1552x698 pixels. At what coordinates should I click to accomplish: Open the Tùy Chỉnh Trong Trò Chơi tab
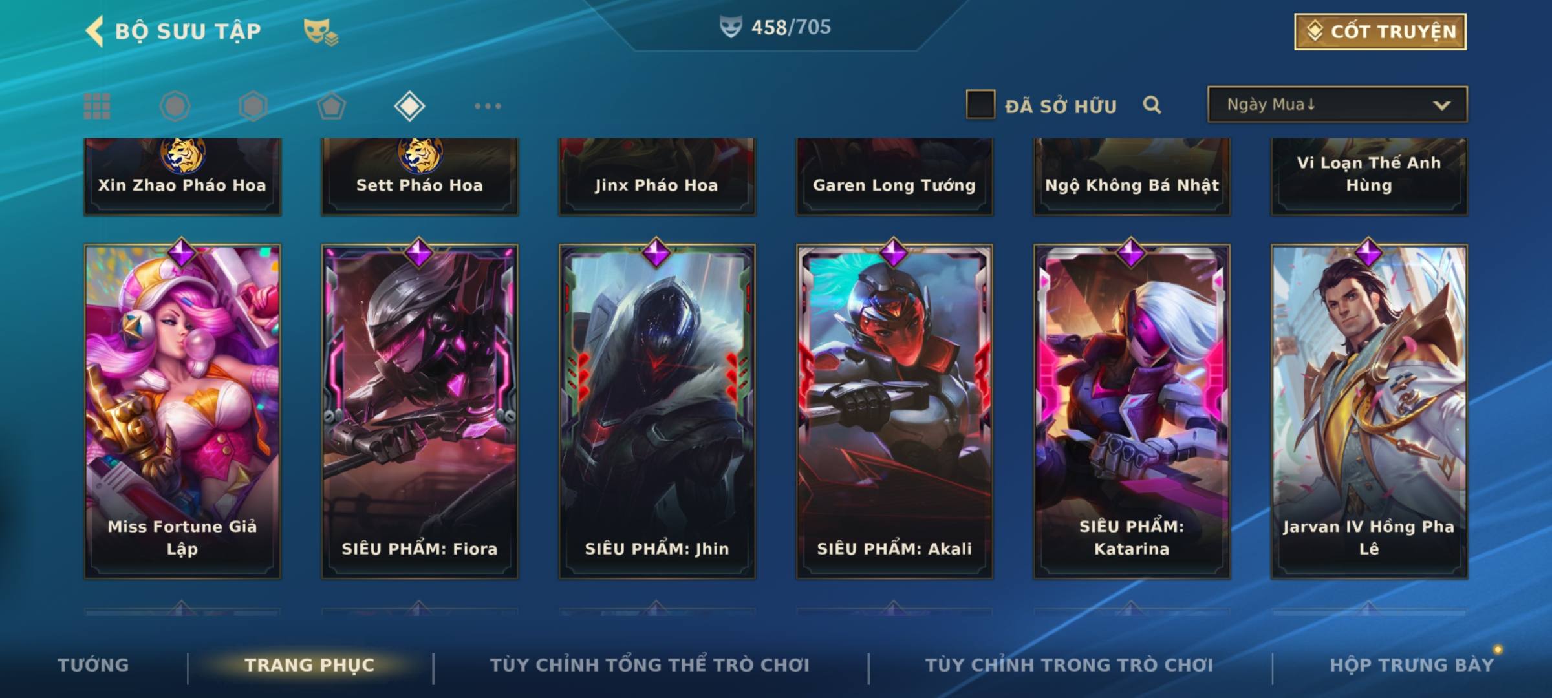click(1069, 664)
